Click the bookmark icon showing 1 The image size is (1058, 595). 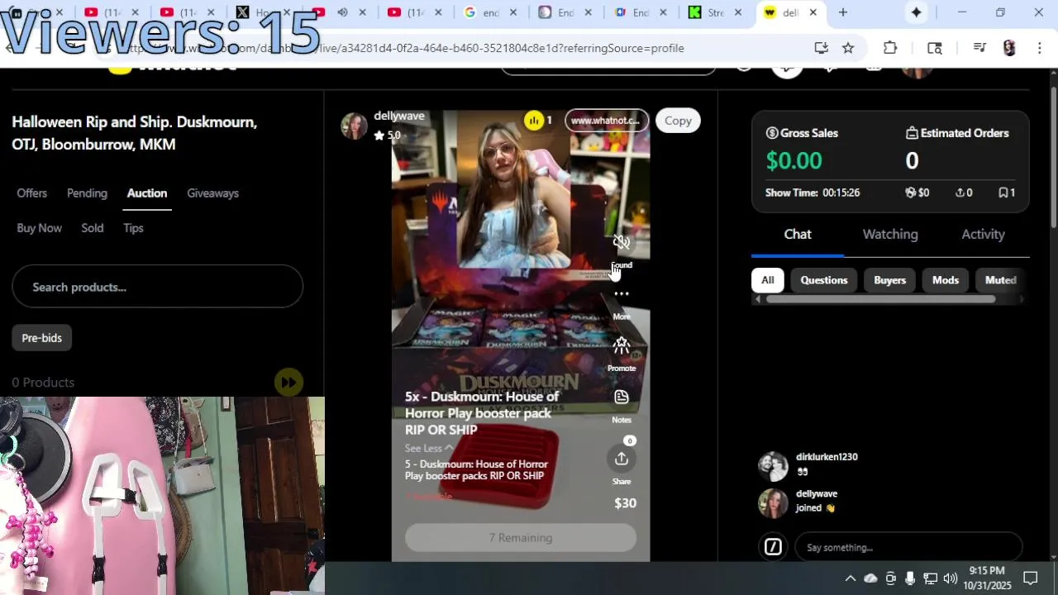(x=1003, y=193)
